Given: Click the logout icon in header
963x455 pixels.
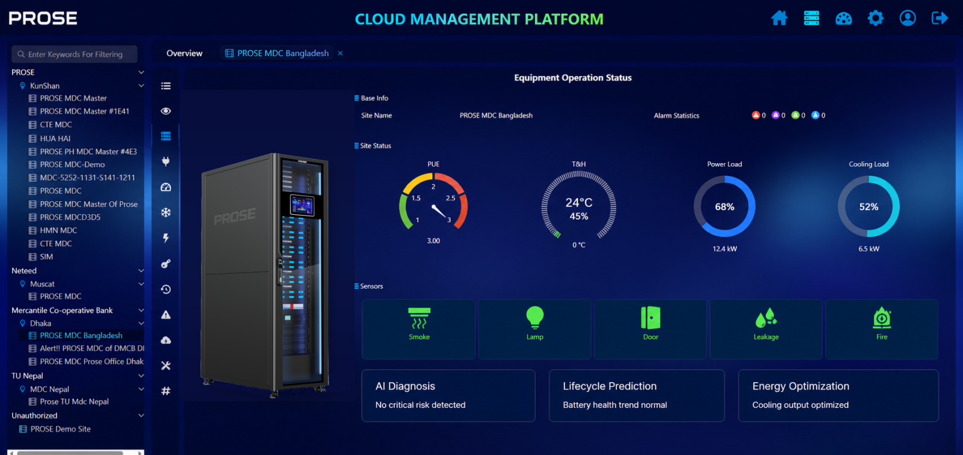Looking at the screenshot, I should pos(940,18).
